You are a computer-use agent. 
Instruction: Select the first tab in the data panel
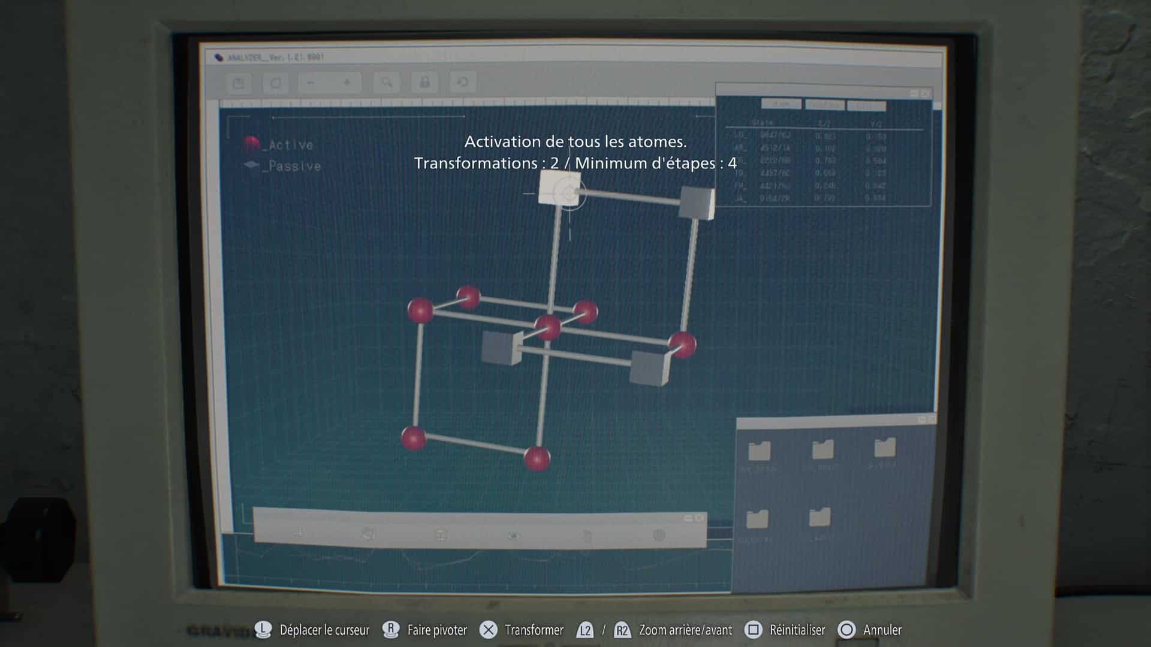coord(781,104)
